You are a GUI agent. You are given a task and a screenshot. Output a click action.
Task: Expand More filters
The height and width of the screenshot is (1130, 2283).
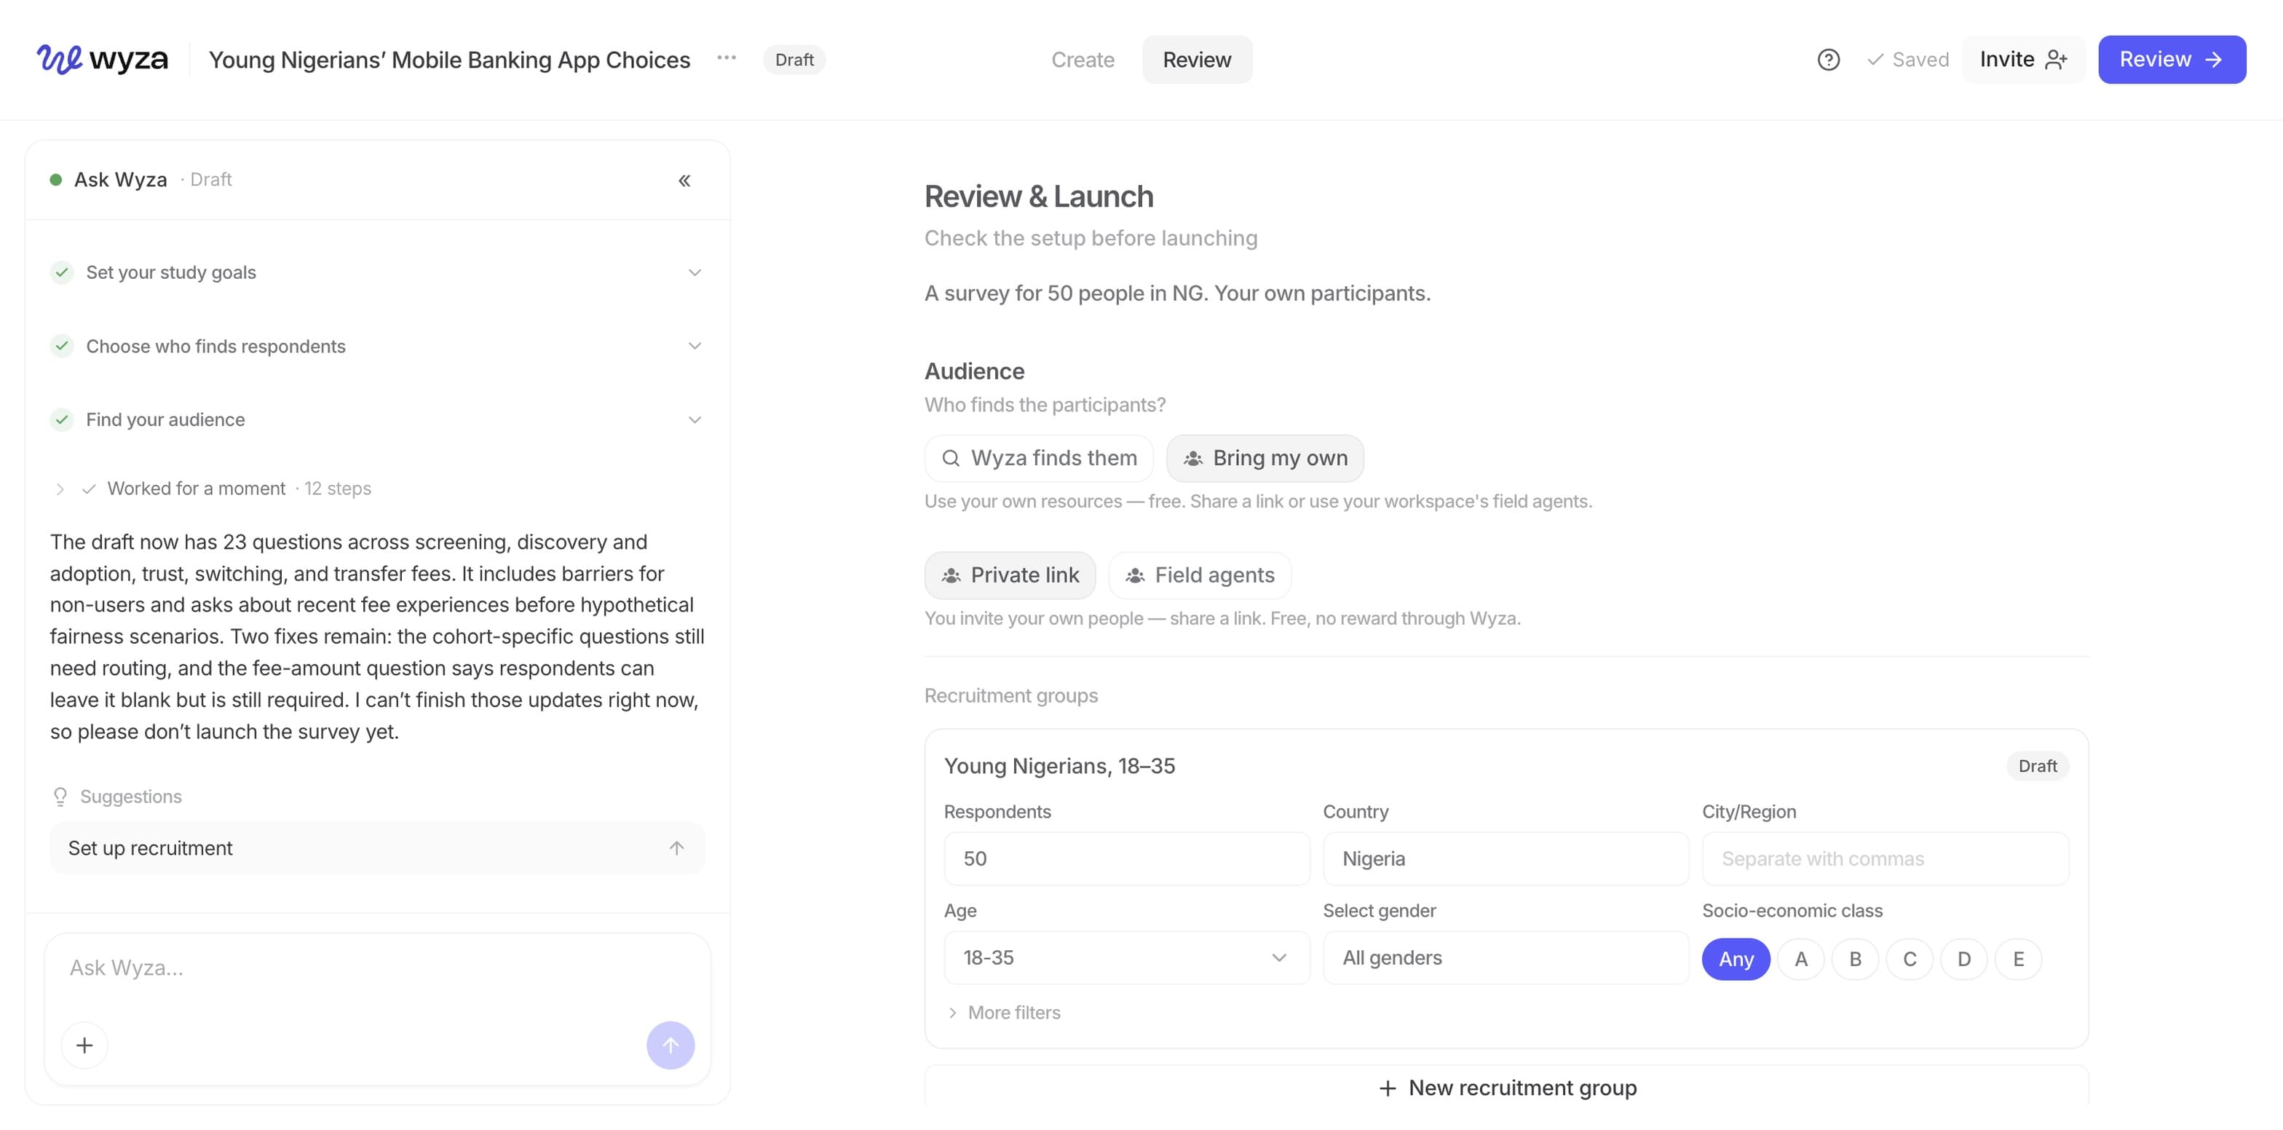click(1003, 1012)
